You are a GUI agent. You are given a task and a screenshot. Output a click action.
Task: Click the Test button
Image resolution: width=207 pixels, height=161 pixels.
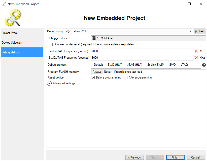click(x=200, y=31)
